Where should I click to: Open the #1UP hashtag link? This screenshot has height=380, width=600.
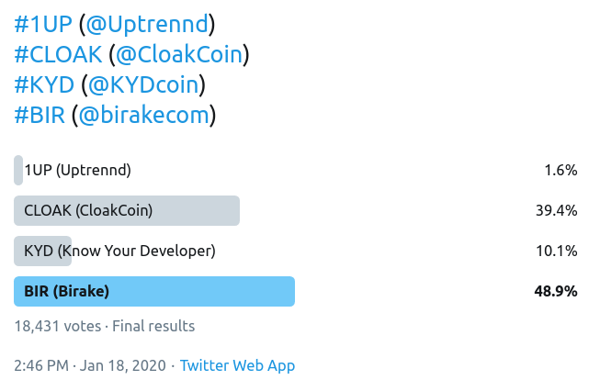pos(43,24)
